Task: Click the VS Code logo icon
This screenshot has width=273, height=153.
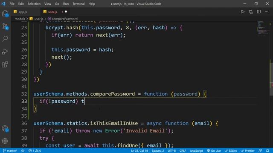Action: (x=3, y=4)
